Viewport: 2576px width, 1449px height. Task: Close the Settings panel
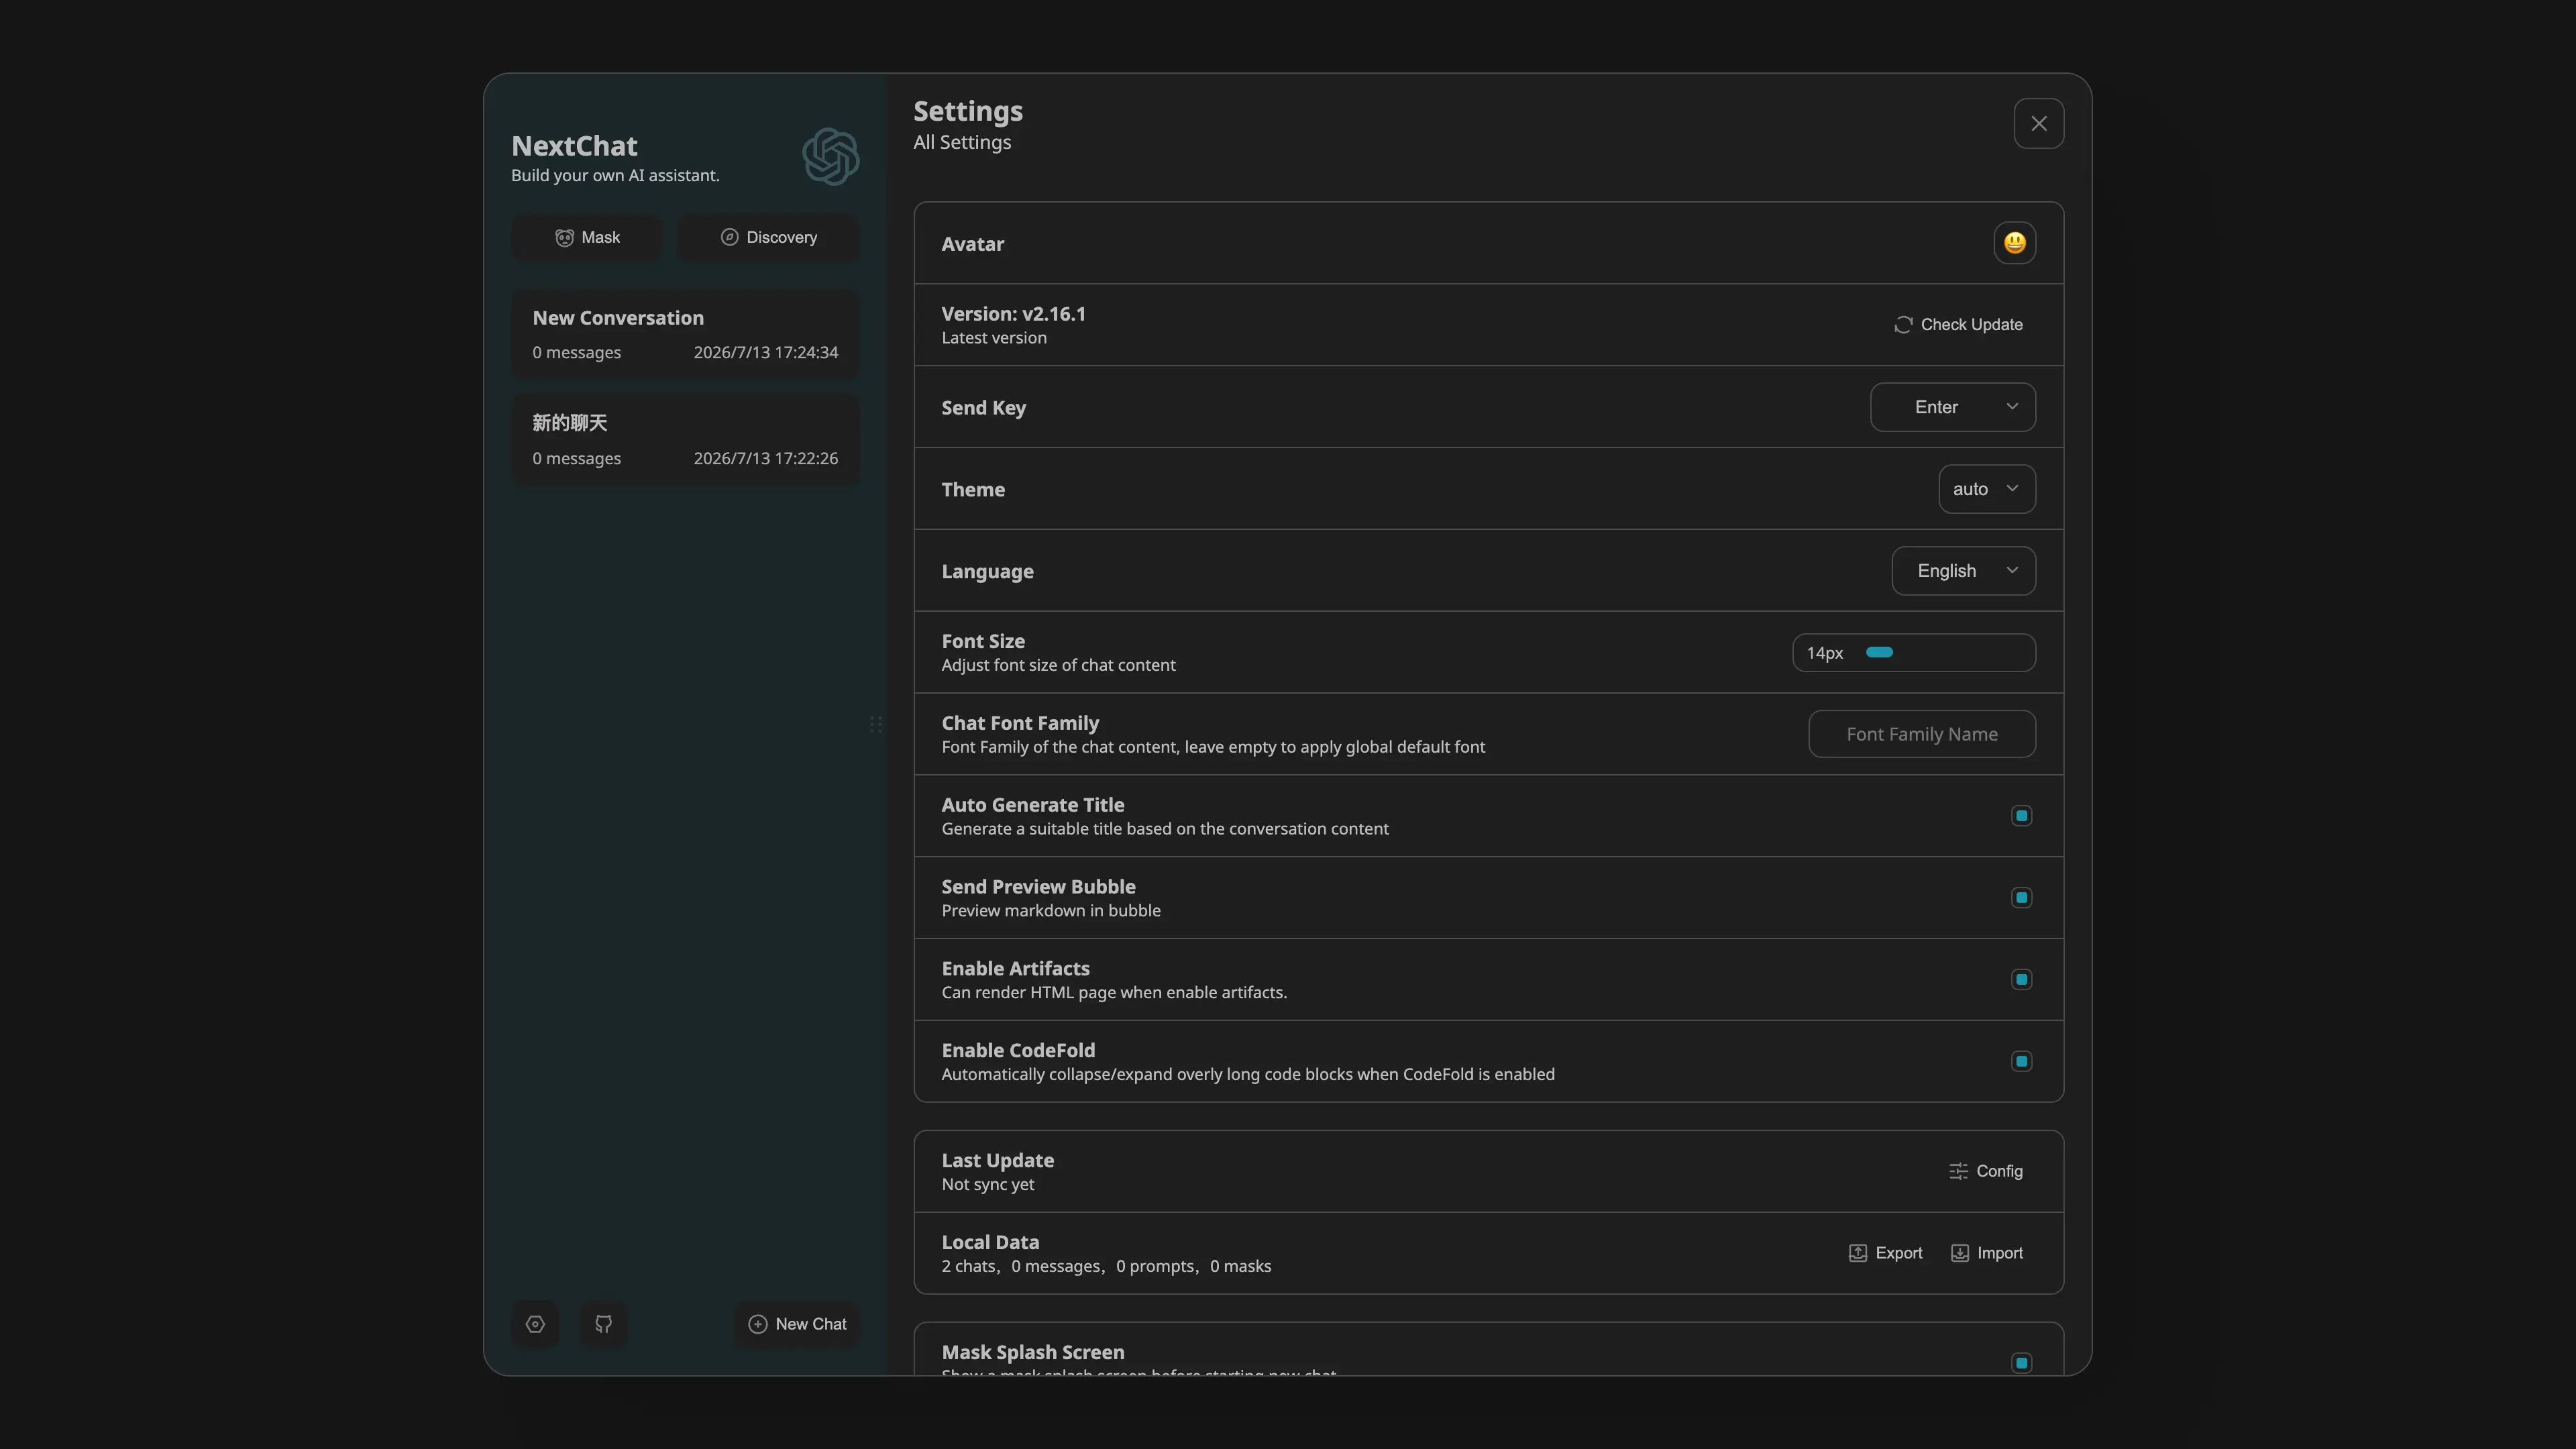(x=2038, y=123)
